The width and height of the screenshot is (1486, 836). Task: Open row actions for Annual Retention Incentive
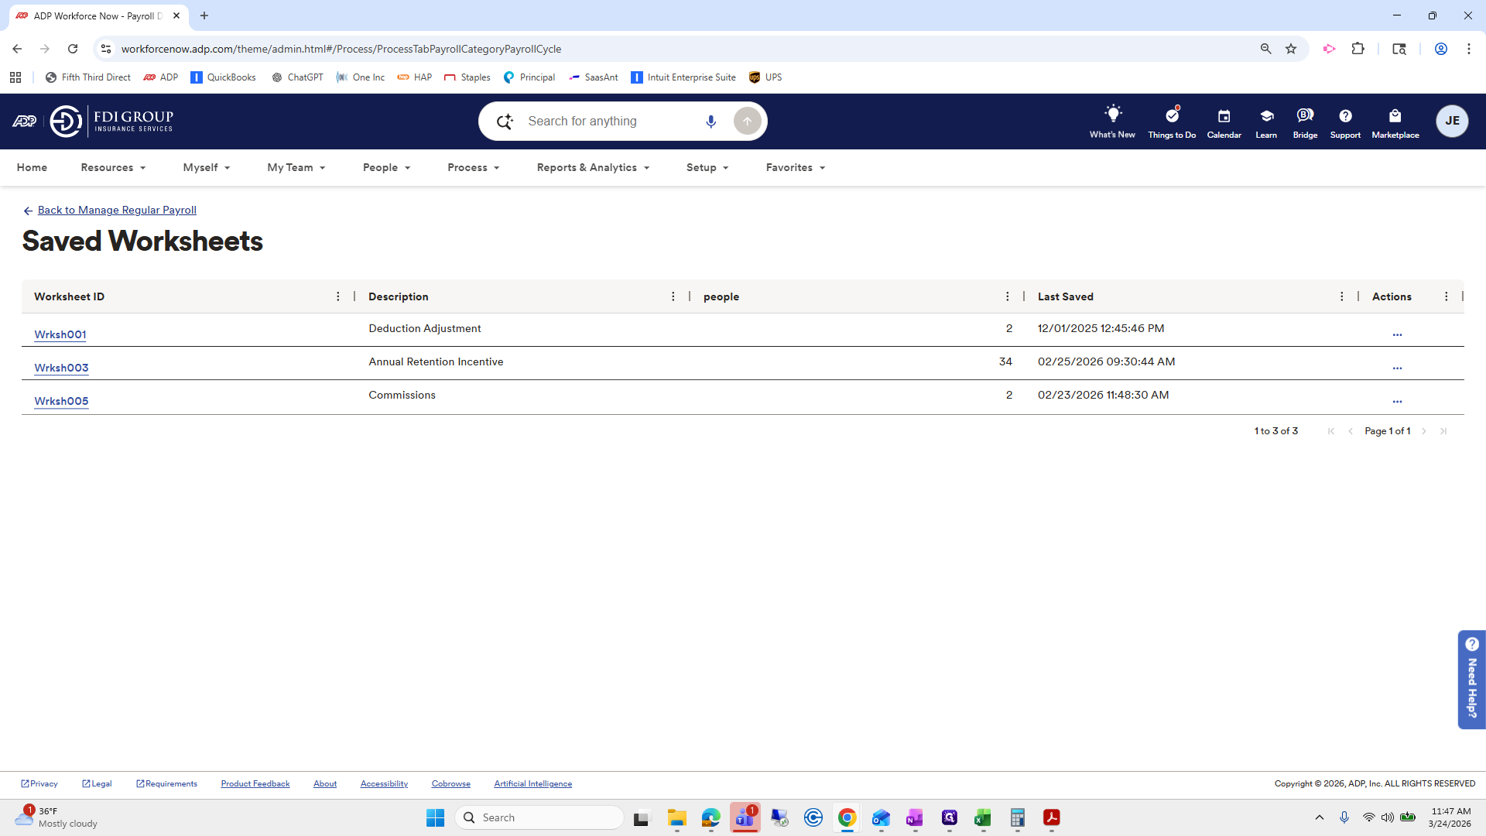(x=1398, y=368)
